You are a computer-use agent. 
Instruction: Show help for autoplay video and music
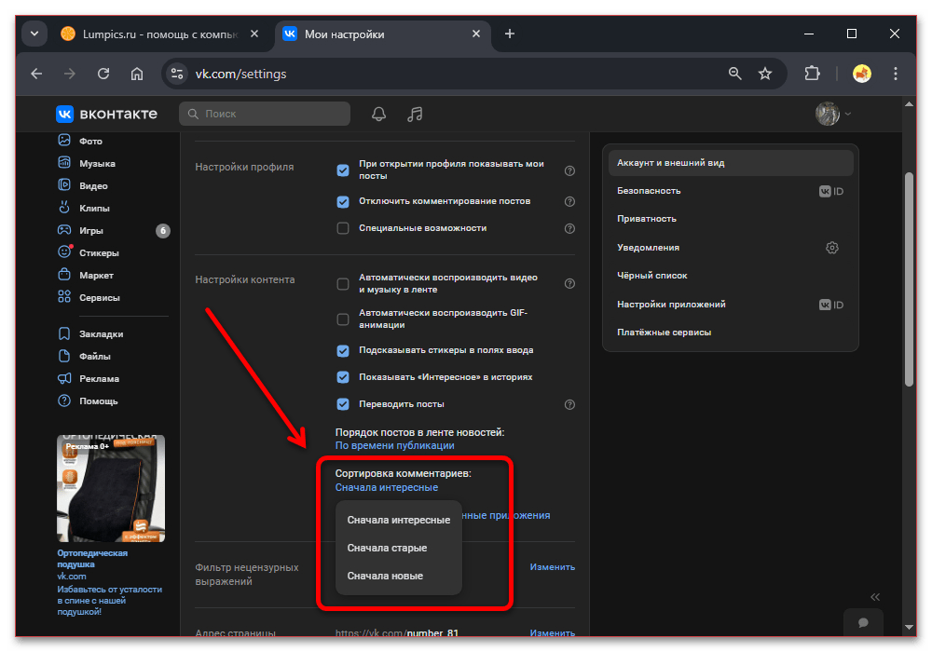(x=569, y=284)
